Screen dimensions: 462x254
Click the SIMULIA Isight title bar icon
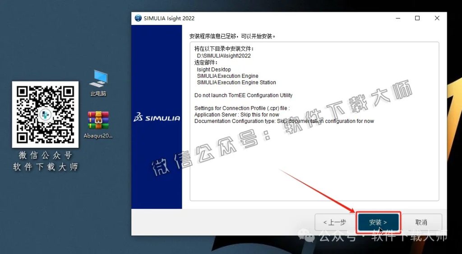tap(138, 18)
